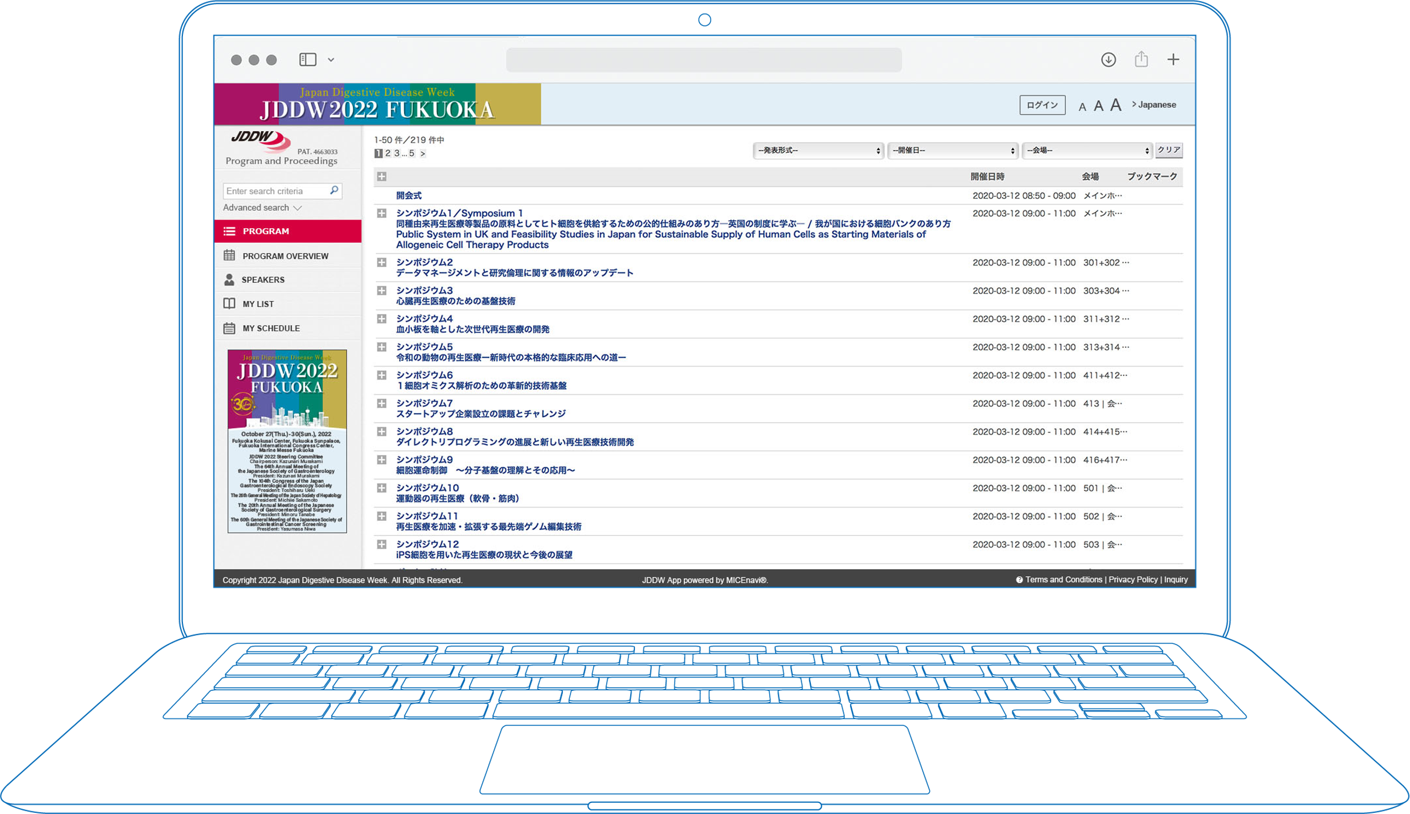Viewport: 1410px width, 814px height.
Task: Open the PROGRAM menu item
Action: pos(288,231)
